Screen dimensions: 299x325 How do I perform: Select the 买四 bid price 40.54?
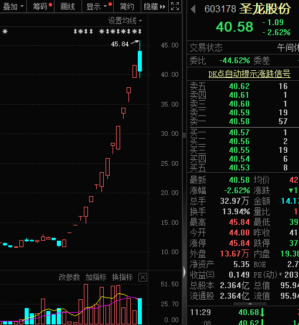click(x=239, y=159)
